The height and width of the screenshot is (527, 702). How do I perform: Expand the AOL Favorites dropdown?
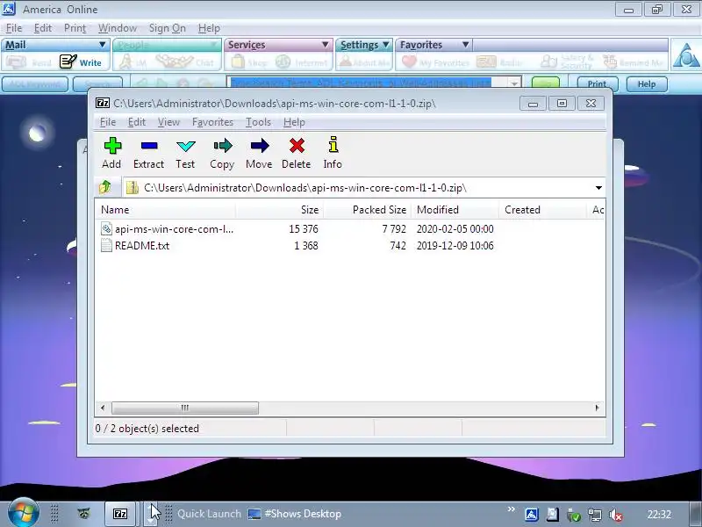tap(466, 45)
